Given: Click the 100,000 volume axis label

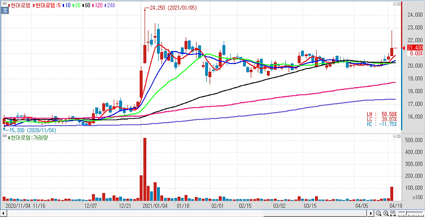Looking at the screenshot, I should 414,188.
